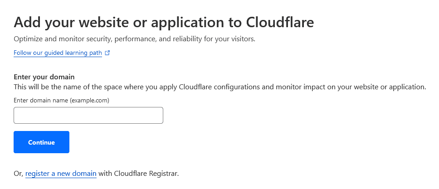Follow our guided learning path link
The height and width of the screenshot is (189, 439).
[x=58, y=53]
